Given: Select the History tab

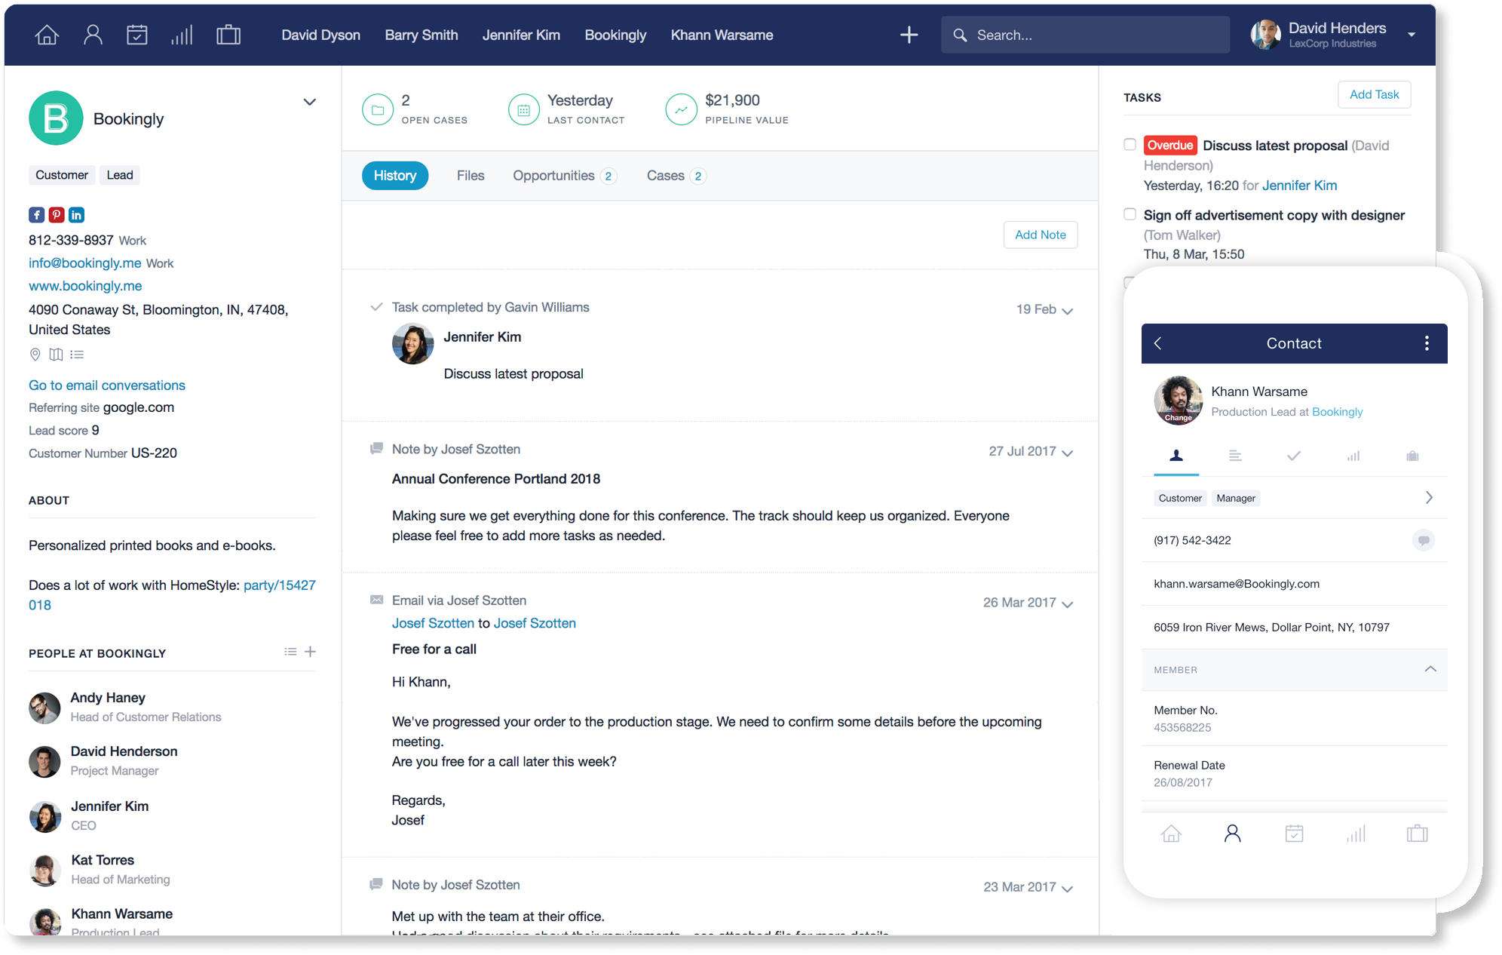Looking at the screenshot, I should pyautogui.click(x=395, y=176).
